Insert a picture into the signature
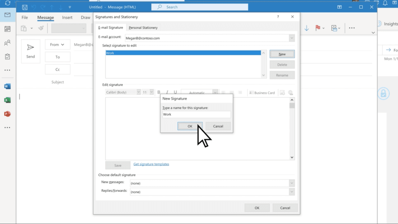398x224 pixels. (282, 92)
